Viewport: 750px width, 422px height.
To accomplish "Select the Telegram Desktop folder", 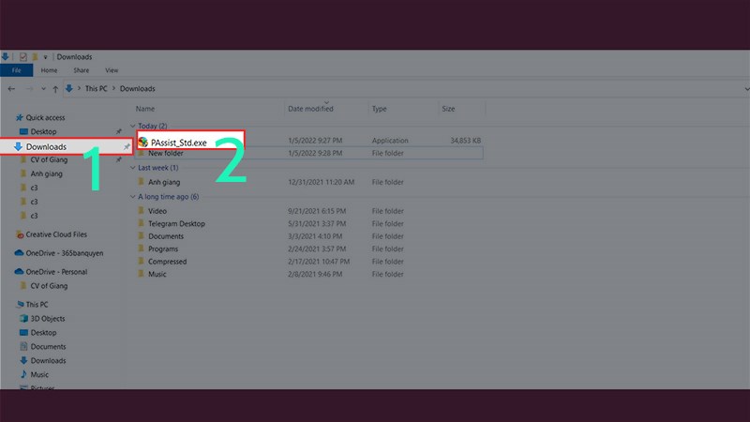I will pyautogui.click(x=176, y=223).
